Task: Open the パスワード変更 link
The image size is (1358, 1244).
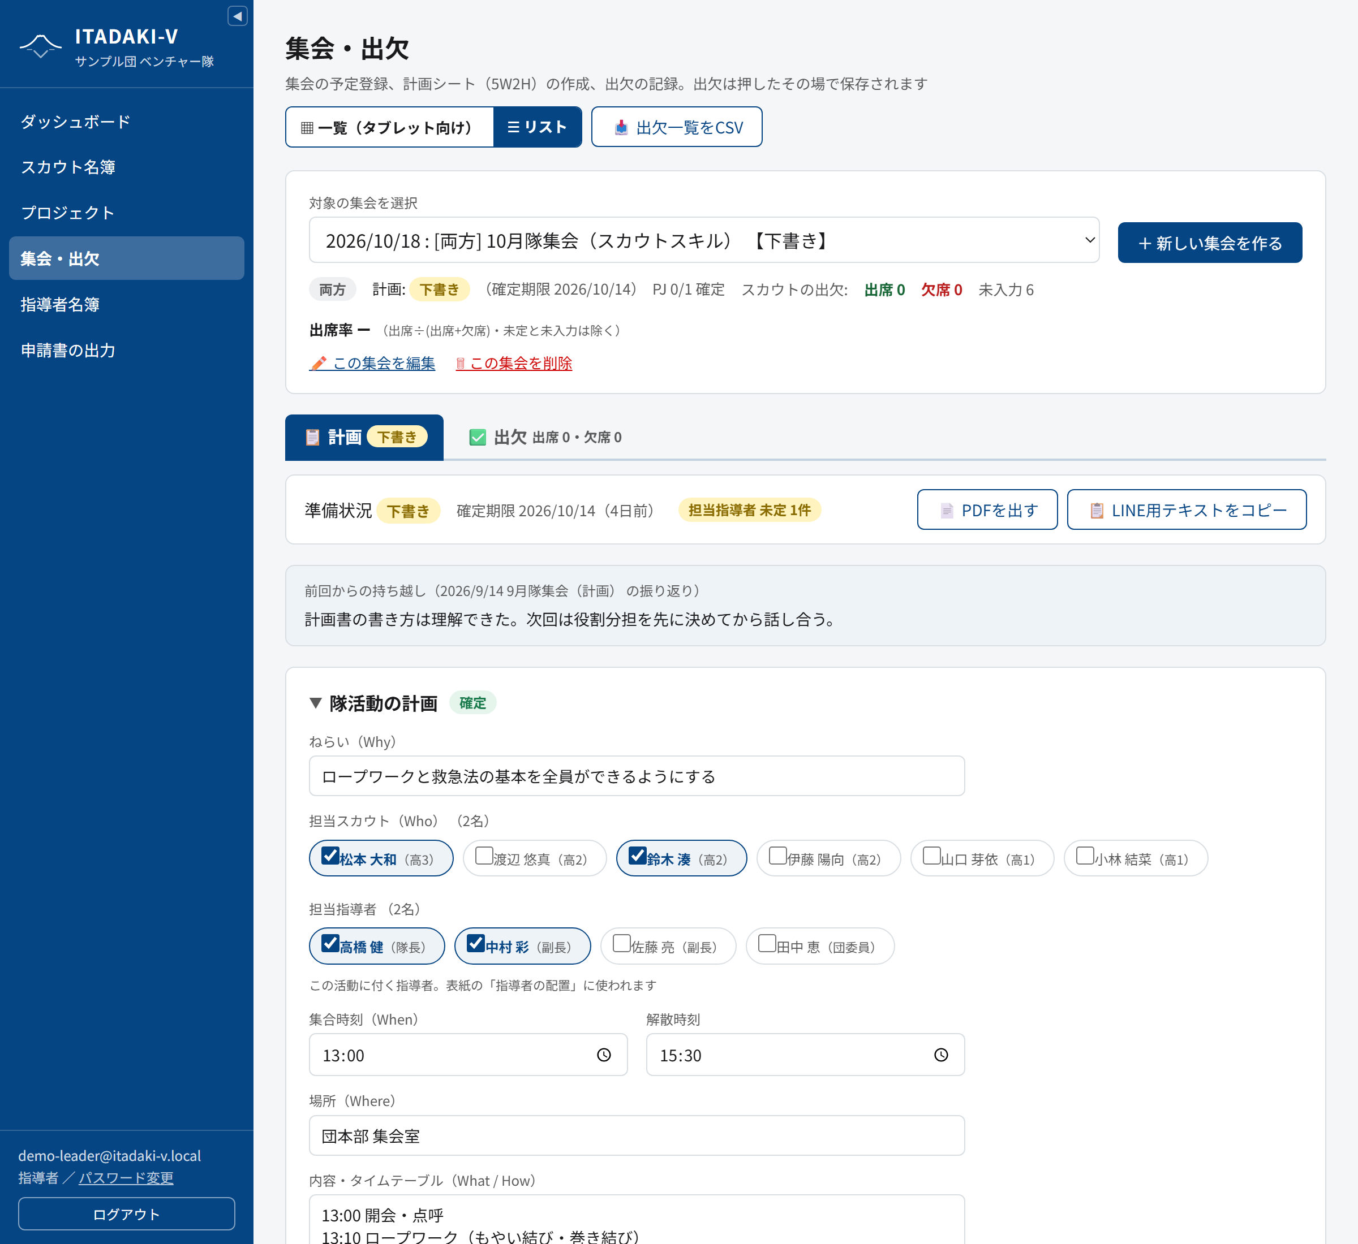Action: pos(126,1178)
